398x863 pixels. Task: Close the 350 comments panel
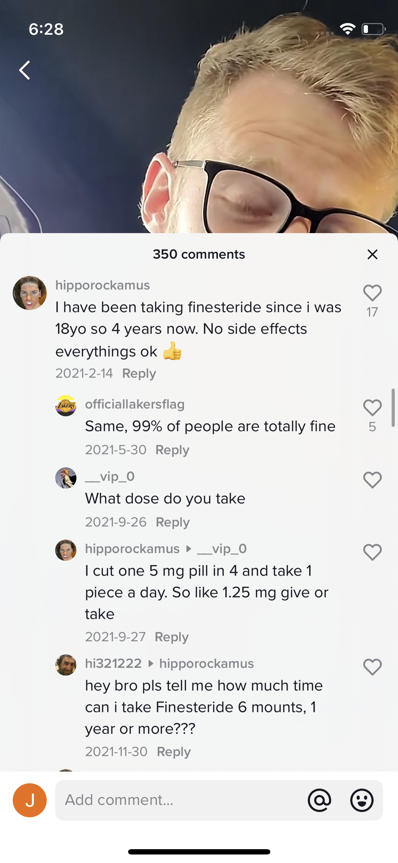coord(373,254)
